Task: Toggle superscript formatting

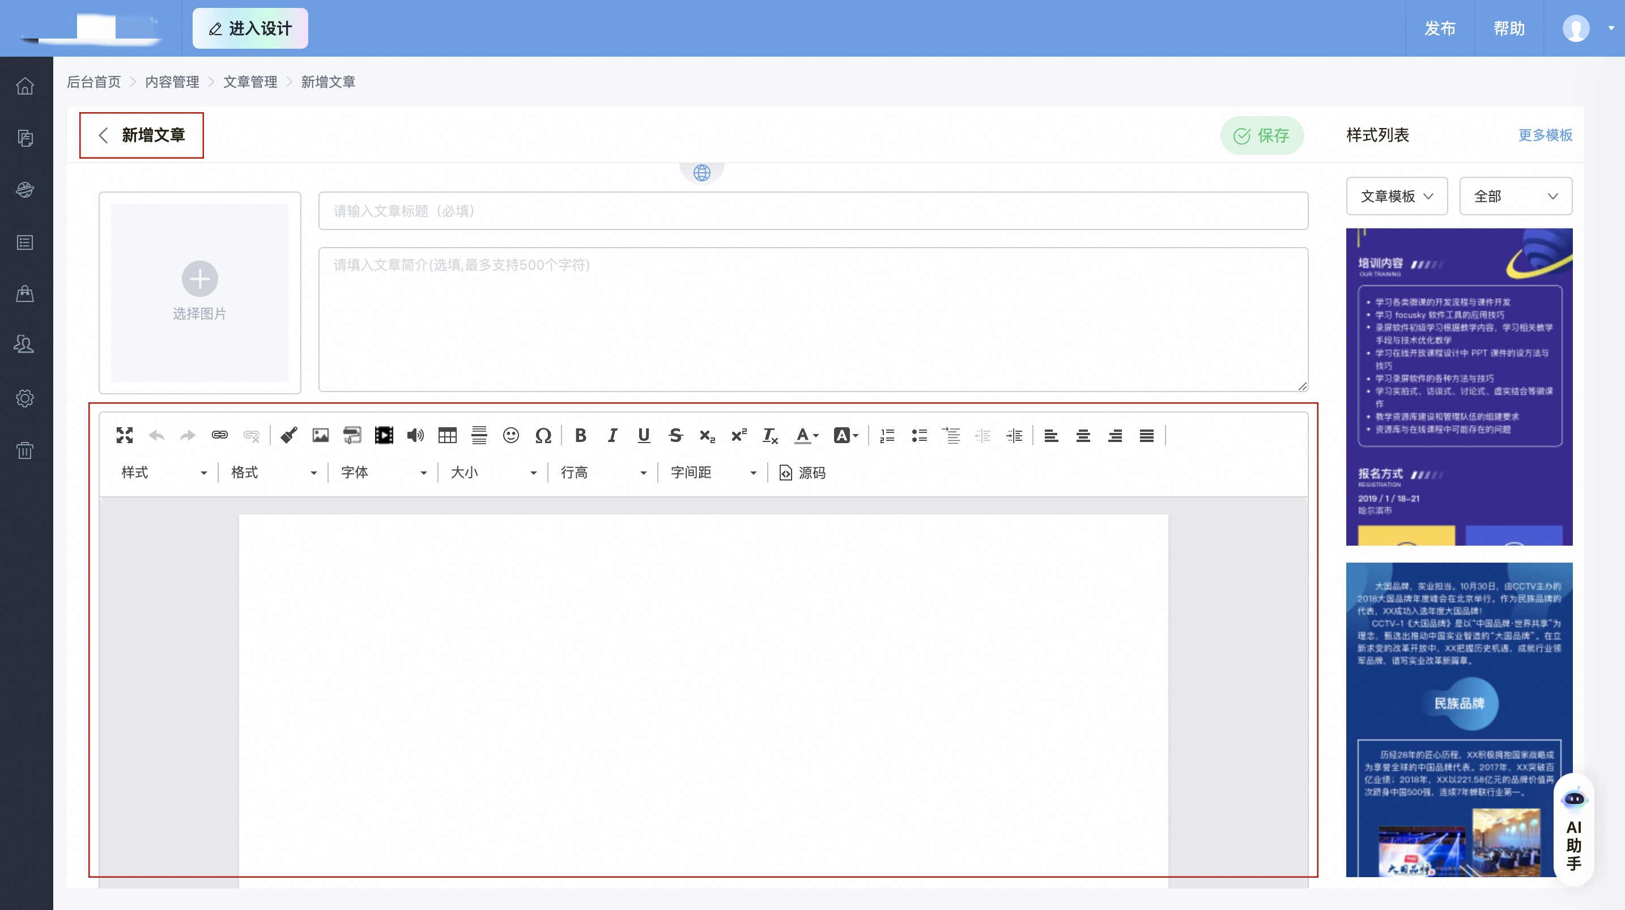Action: [739, 435]
